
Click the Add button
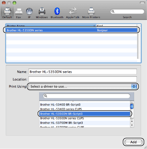133,142
